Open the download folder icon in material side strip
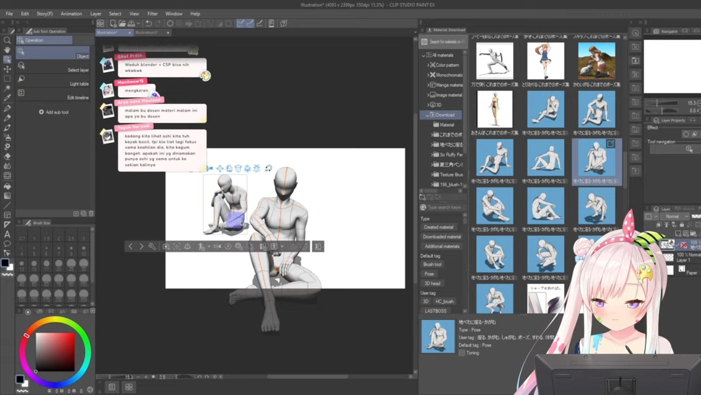The height and width of the screenshot is (395, 701). 636,60
